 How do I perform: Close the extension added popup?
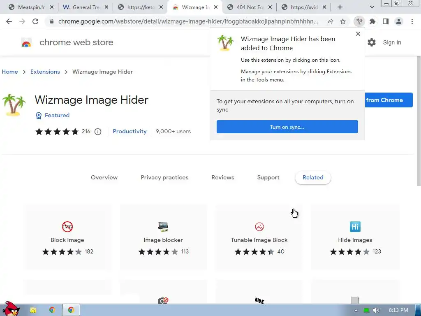358,34
